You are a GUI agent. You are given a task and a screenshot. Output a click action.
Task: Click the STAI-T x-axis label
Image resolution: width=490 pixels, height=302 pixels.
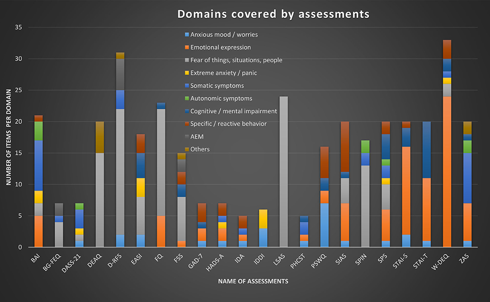[420, 261]
